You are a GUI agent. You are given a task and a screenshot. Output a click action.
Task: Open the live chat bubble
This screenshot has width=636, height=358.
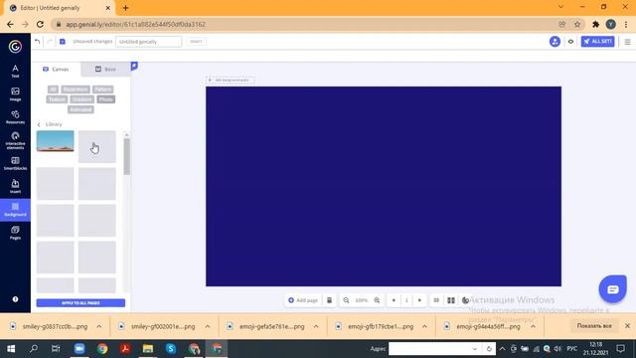point(612,289)
